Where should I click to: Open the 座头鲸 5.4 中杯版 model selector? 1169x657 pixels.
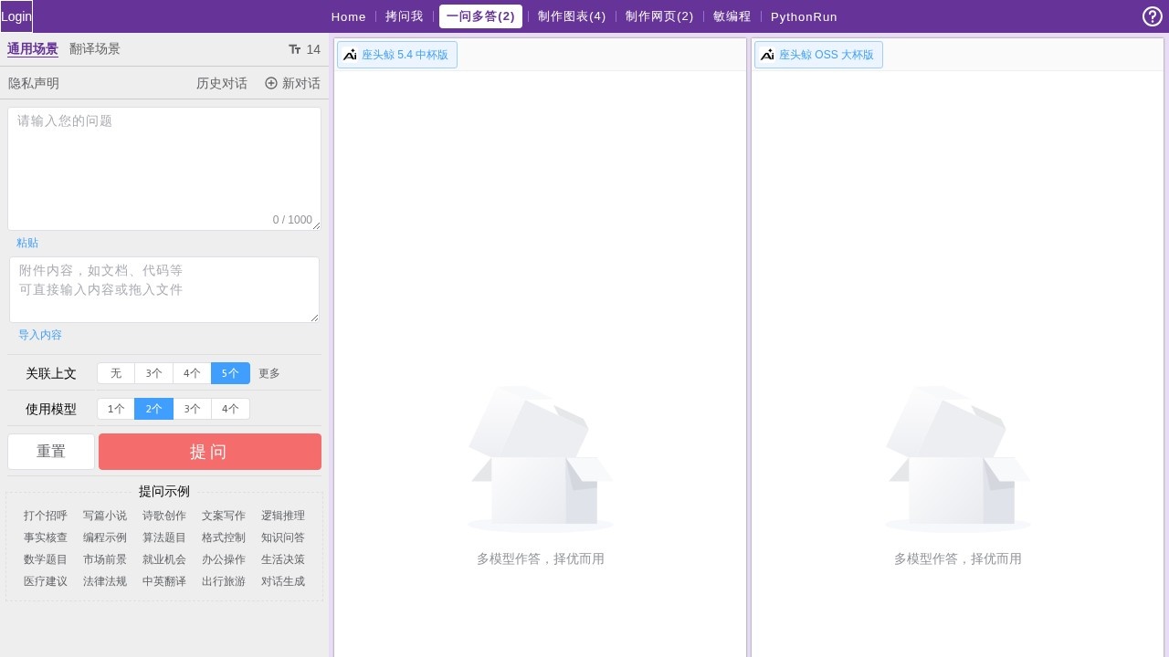[397, 55]
